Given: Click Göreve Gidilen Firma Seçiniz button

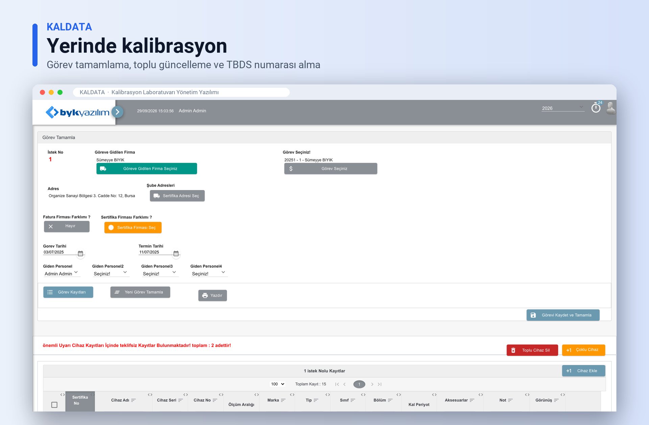Looking at the screenshot, I should tap(147, 168).
